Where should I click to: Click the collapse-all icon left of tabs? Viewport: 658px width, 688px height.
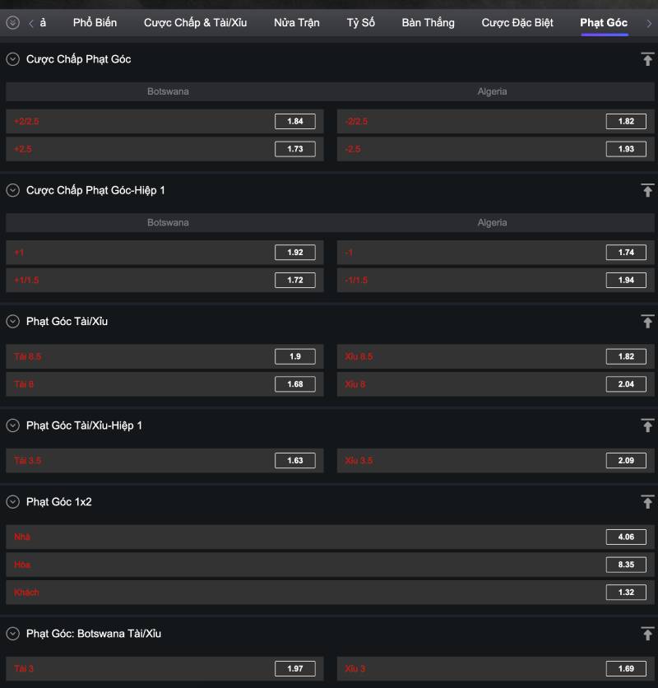coord(12,23)
